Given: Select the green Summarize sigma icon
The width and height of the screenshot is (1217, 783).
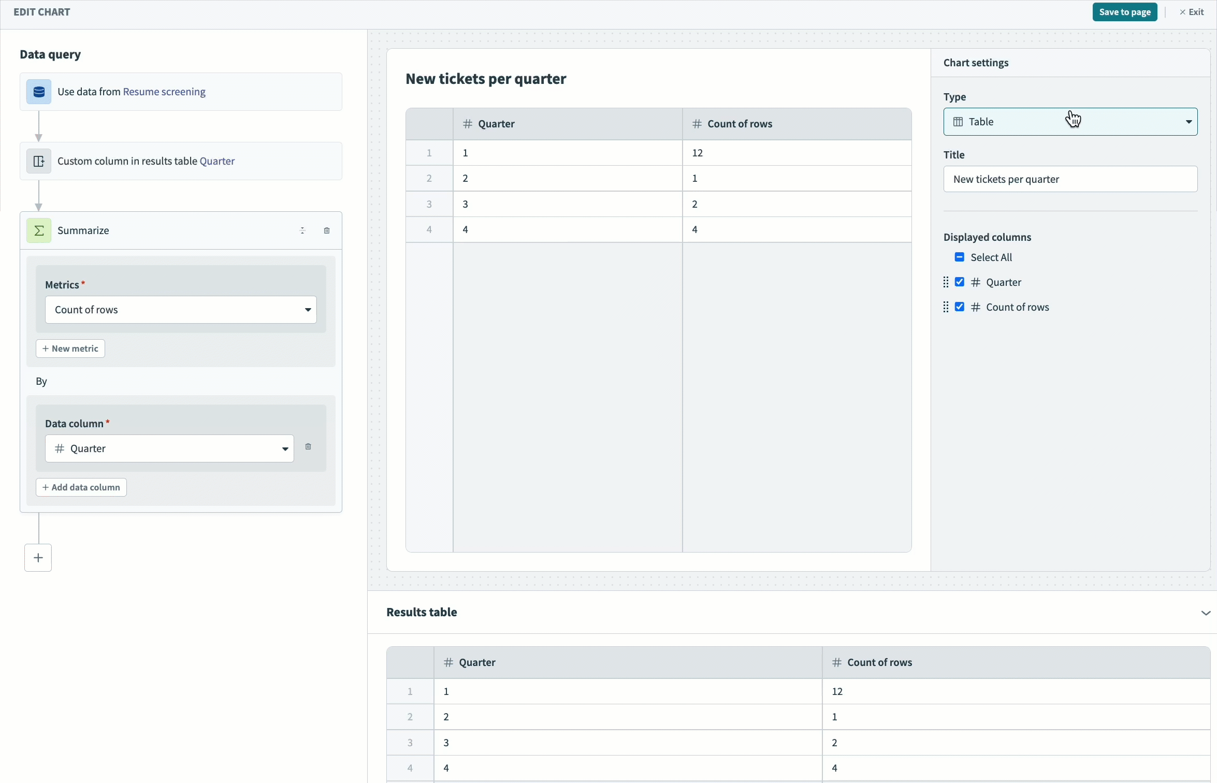Looking at the screenshot, I should [39, 230].
